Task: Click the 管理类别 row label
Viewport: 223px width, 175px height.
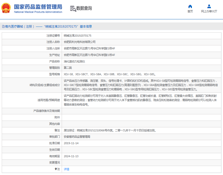Action: [54, 68]
